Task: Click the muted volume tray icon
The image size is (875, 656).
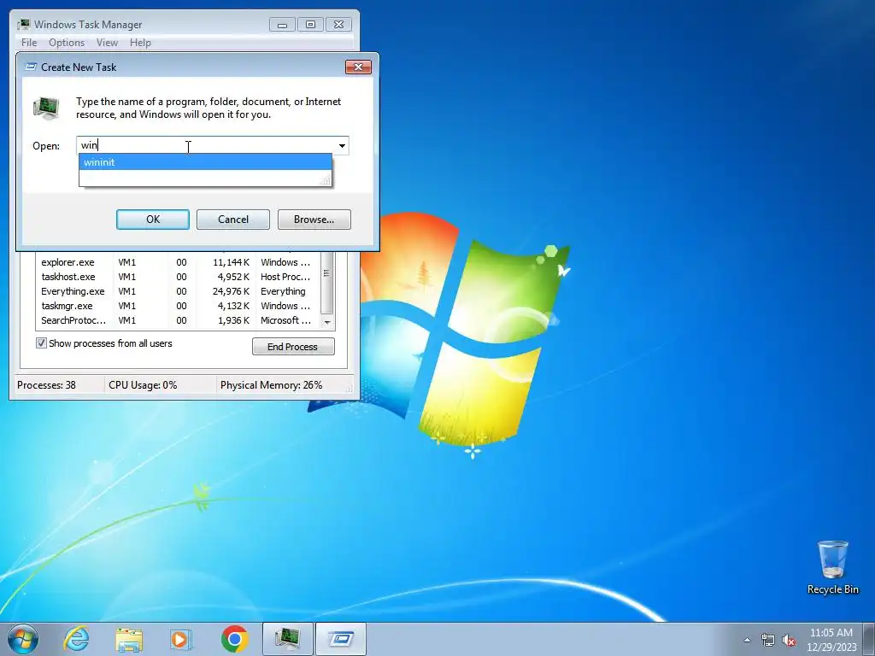Action: 789,640
